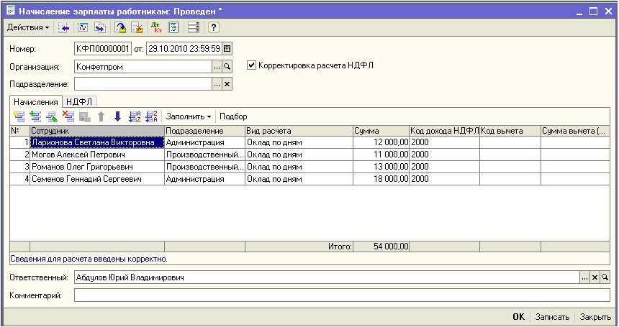
Task: Move the row down with blue arrow
Action: click(x=117, y=116)
